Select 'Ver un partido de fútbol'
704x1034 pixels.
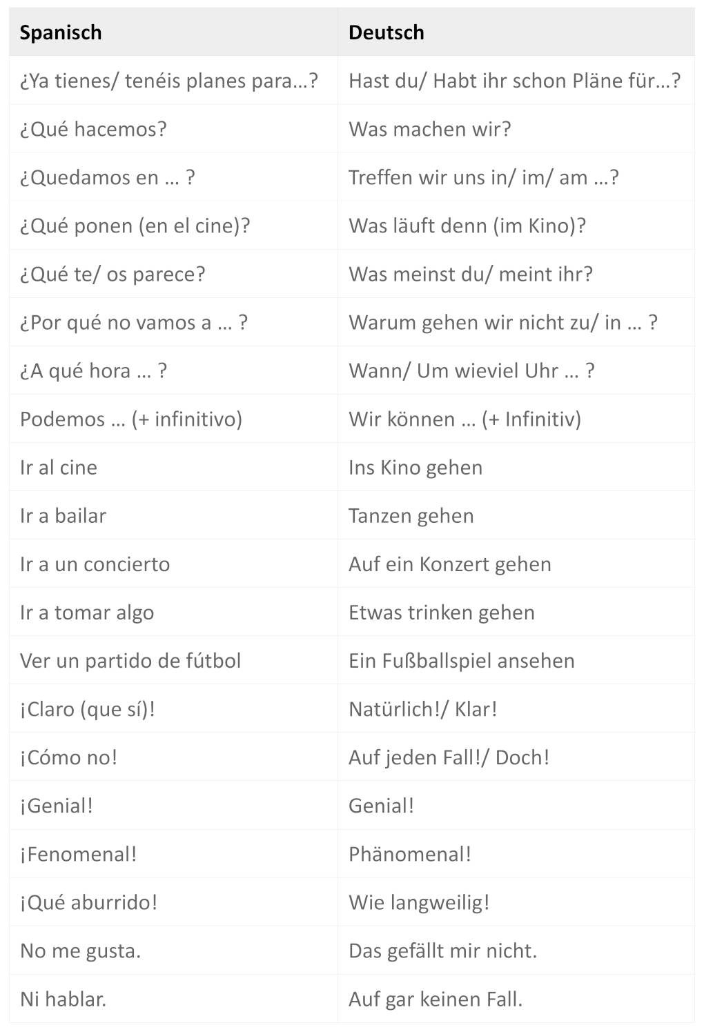click(130, 661)
